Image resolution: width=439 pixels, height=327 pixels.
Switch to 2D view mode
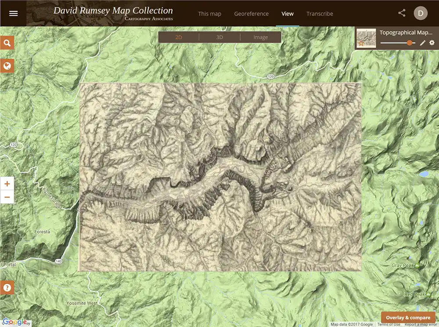(x=179, y=37)
